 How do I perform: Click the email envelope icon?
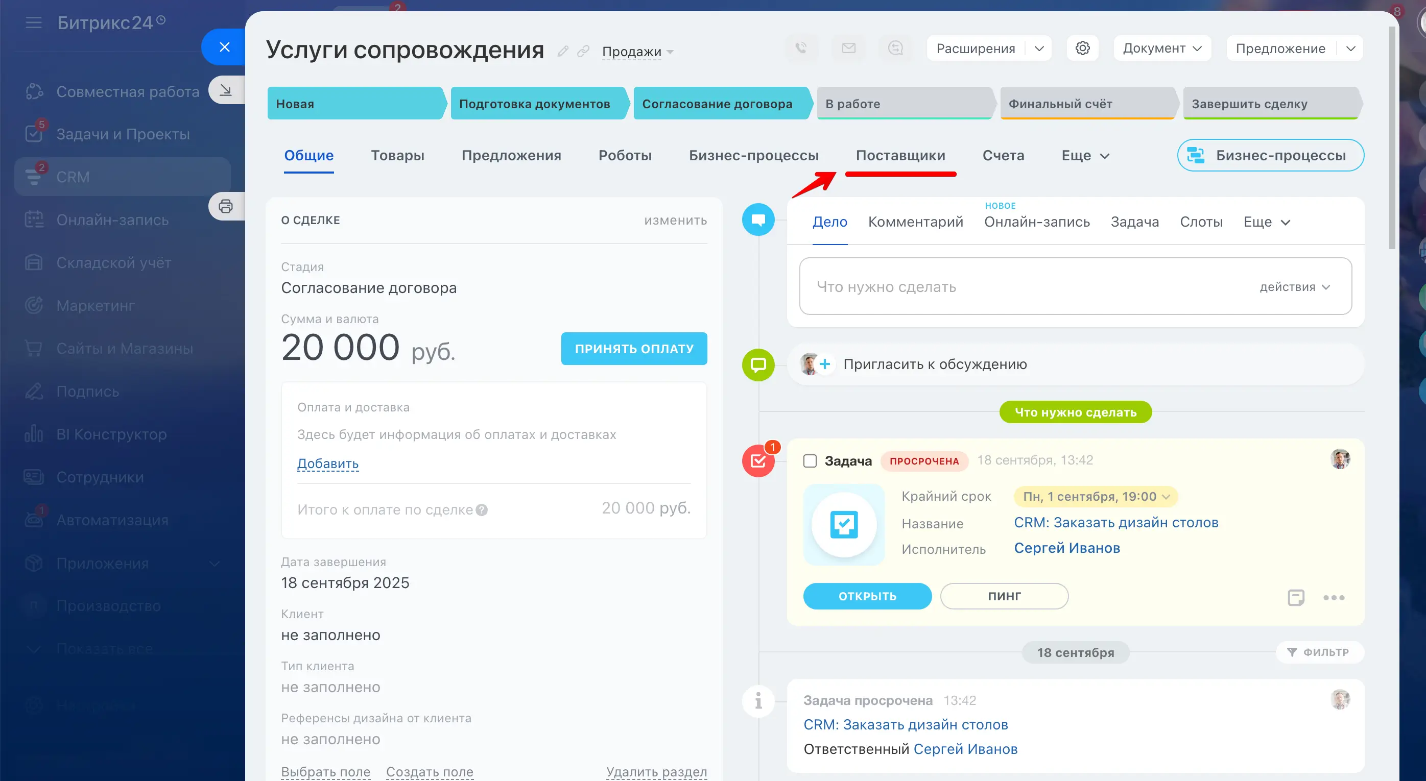click(848, 48)
